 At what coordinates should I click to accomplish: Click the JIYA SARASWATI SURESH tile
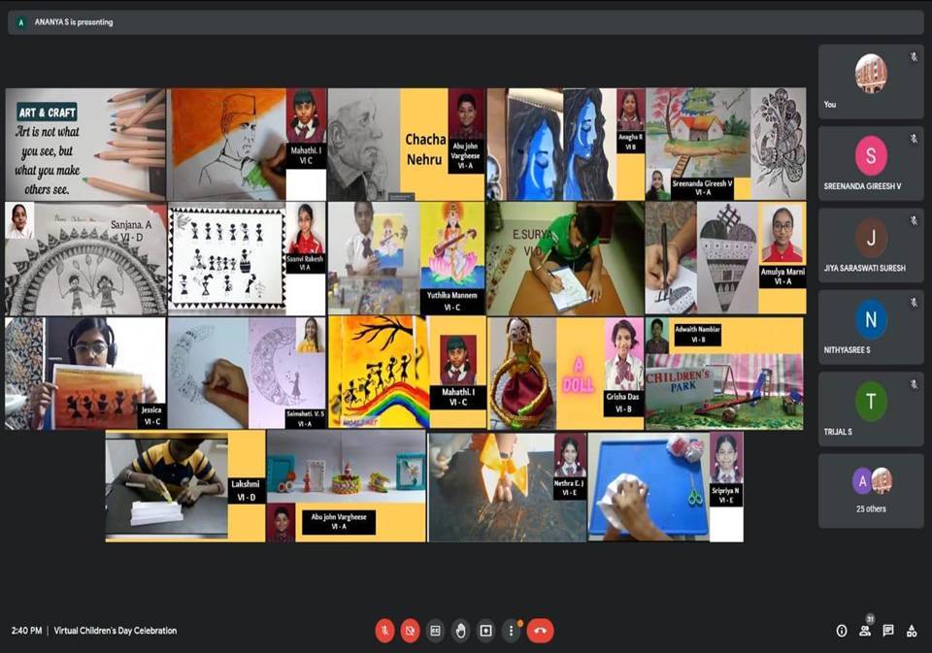(871, 245)
